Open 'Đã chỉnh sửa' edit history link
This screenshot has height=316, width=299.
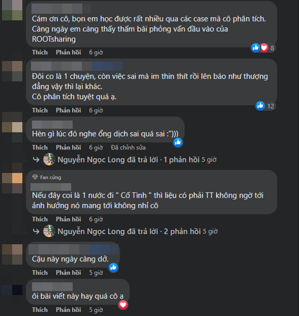[128, 148]
